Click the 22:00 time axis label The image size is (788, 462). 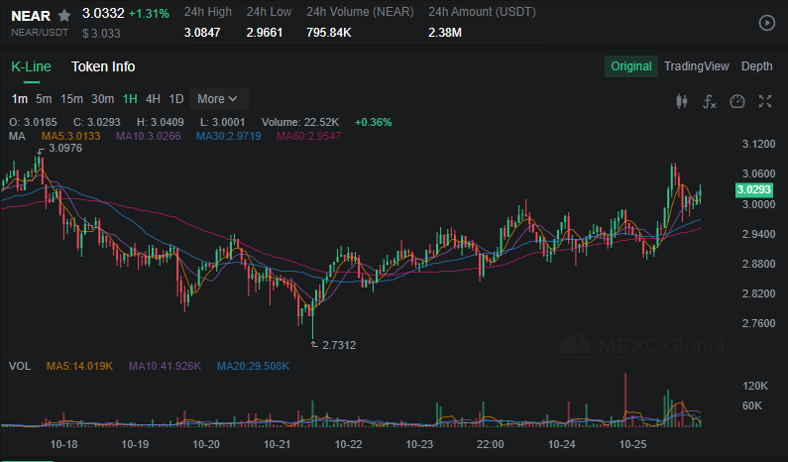[490, 444]
